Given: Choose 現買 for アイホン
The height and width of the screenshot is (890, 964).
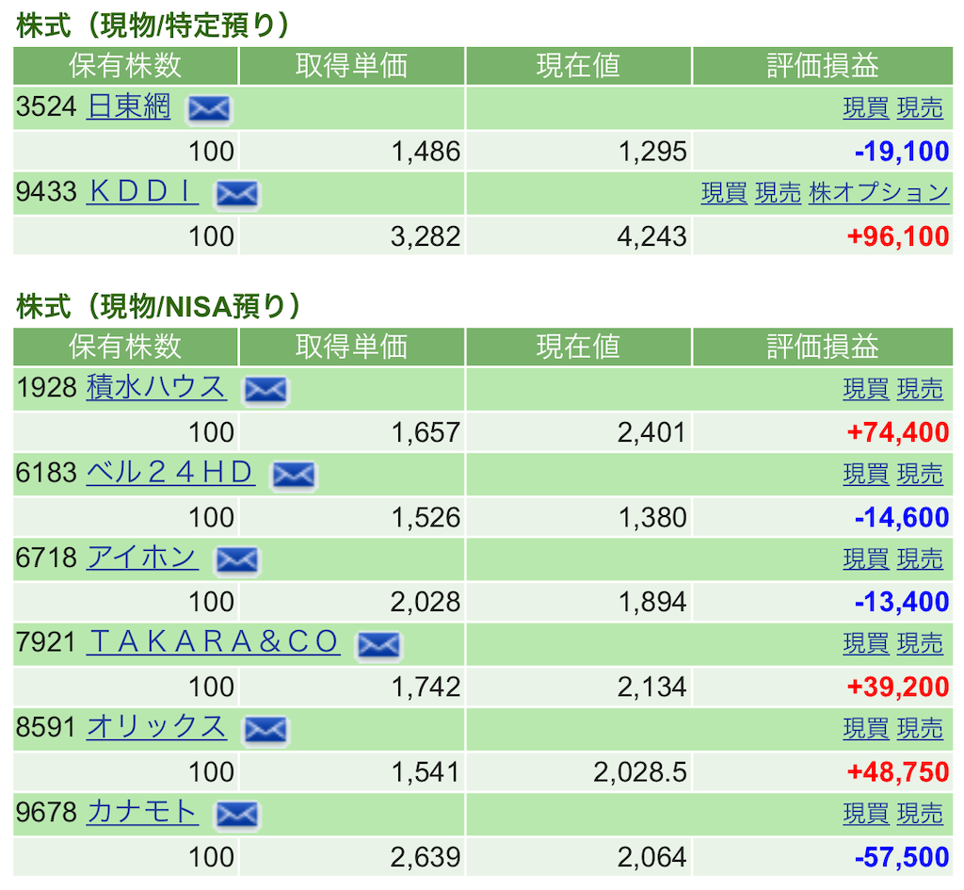Looking at the screenshot, I should pos(866,559).
